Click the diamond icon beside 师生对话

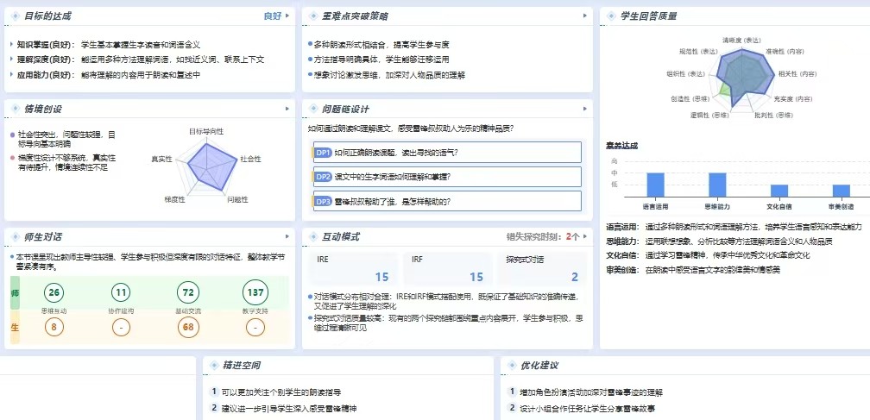16,237
